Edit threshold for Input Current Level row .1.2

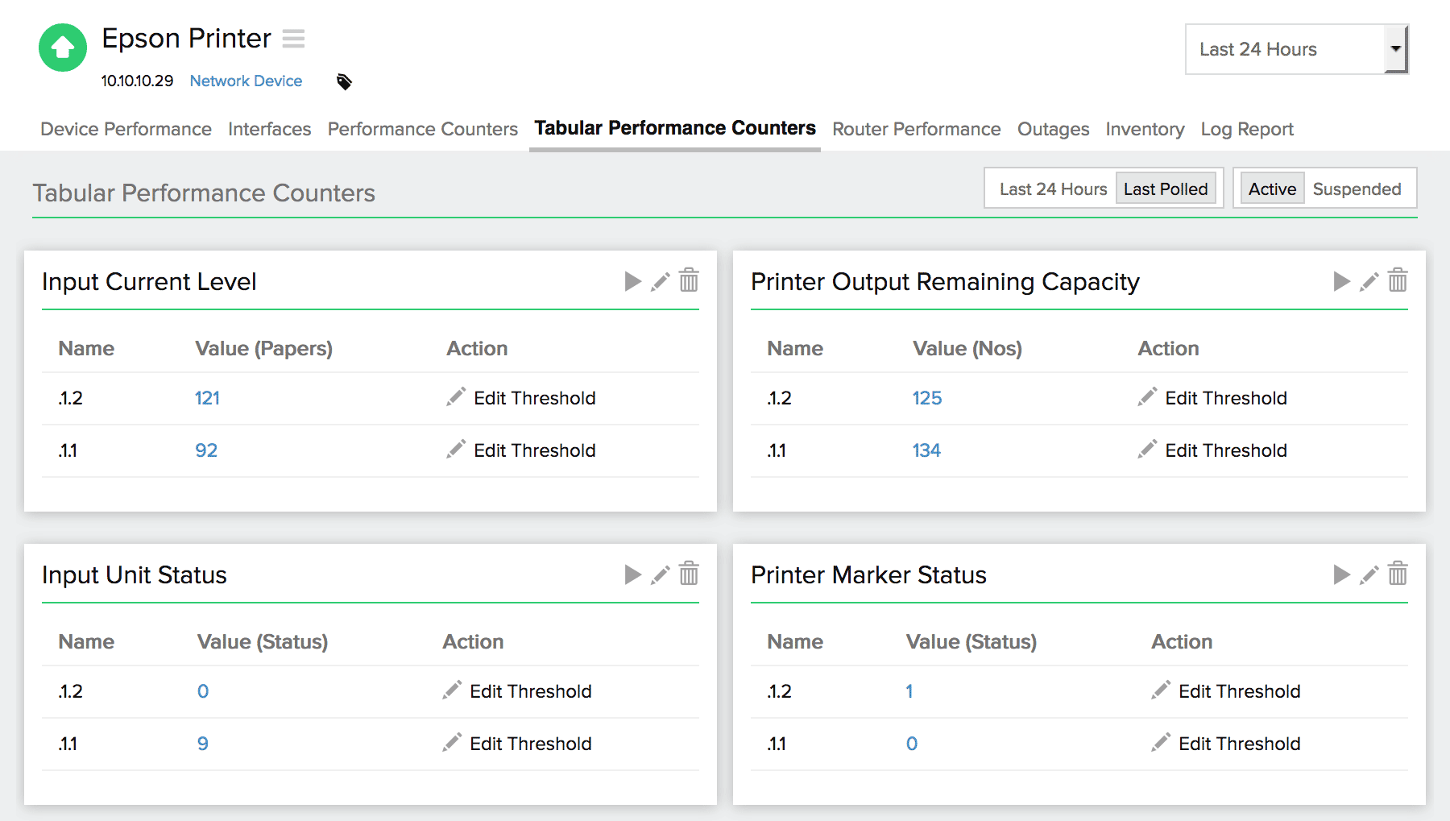[534, 397]
